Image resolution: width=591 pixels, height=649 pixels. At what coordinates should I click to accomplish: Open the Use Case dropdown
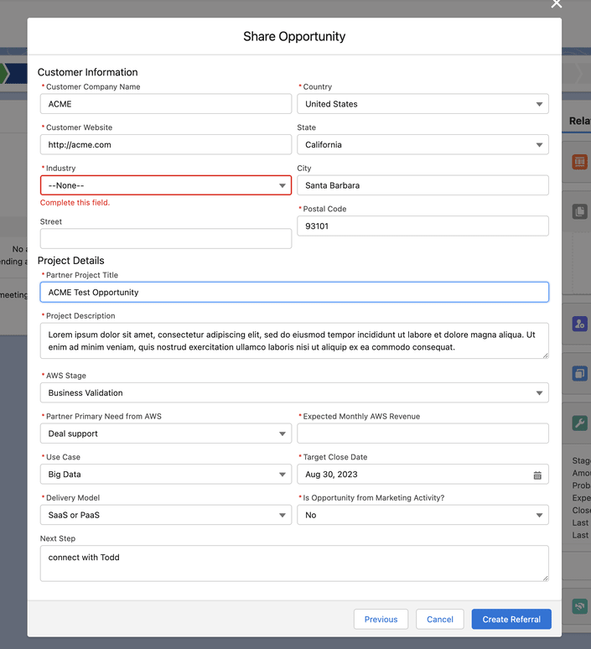pyautogui.click(x=165, y=475)
